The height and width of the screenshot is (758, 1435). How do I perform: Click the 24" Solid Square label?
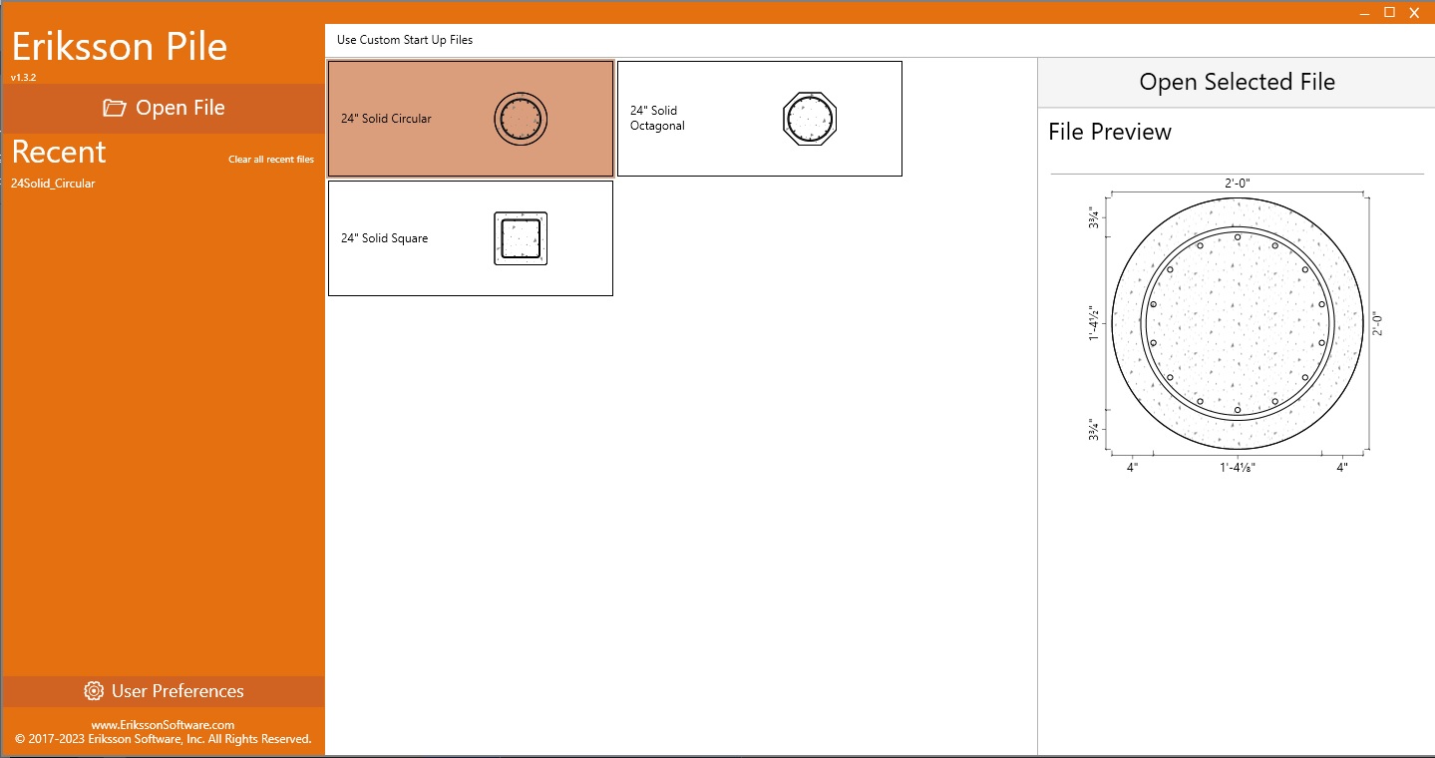(x=384, y=238)
